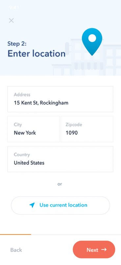Screen dimensions: 121x265
Task: Click the right arrow icon on Next
Action: [104, 249]
